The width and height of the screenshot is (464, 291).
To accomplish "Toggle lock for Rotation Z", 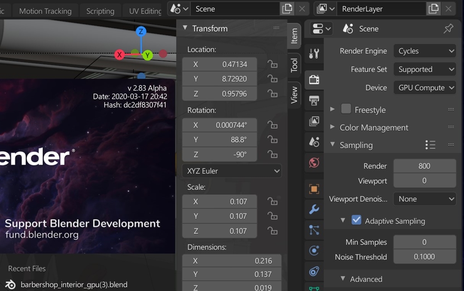I will point(272,154).
